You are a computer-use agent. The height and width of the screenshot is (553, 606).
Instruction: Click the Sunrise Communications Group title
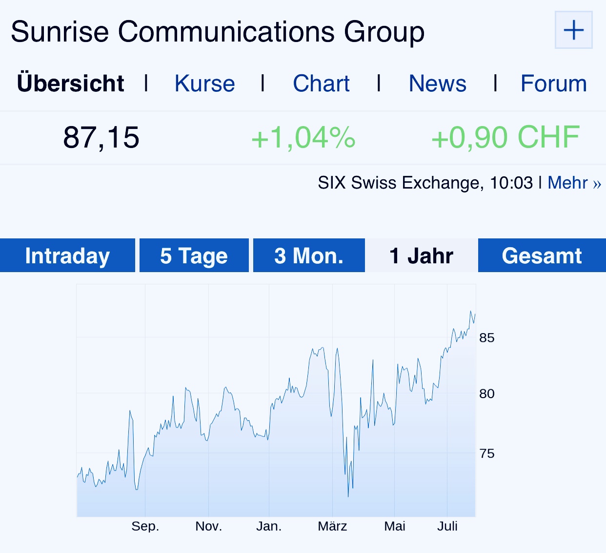(x=218, y=32)
